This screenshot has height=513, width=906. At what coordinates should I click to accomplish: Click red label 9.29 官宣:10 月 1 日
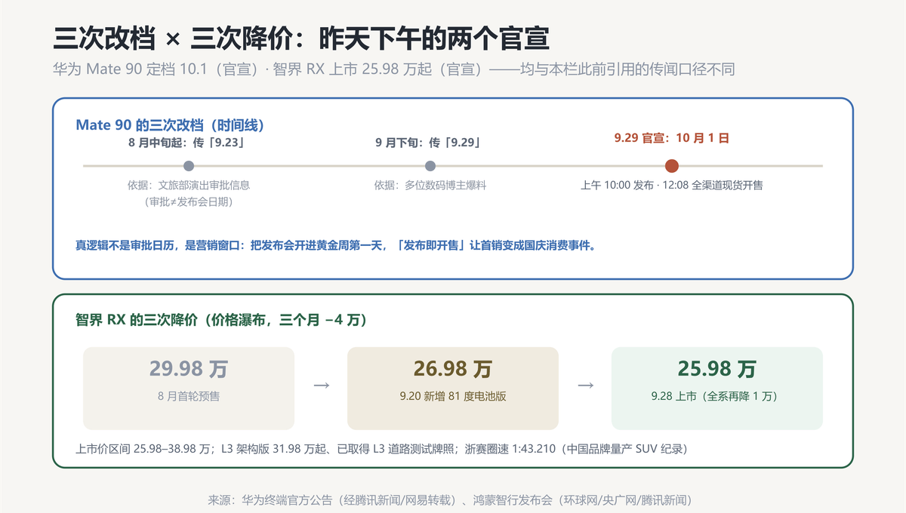672,138
